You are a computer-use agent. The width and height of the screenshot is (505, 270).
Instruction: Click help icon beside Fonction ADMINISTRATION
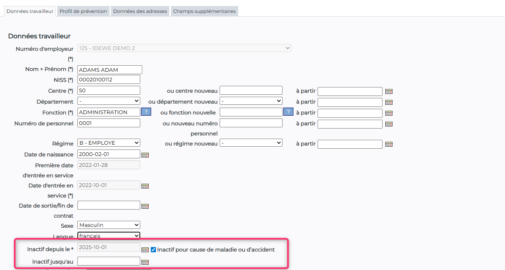[x=146, y=112]
